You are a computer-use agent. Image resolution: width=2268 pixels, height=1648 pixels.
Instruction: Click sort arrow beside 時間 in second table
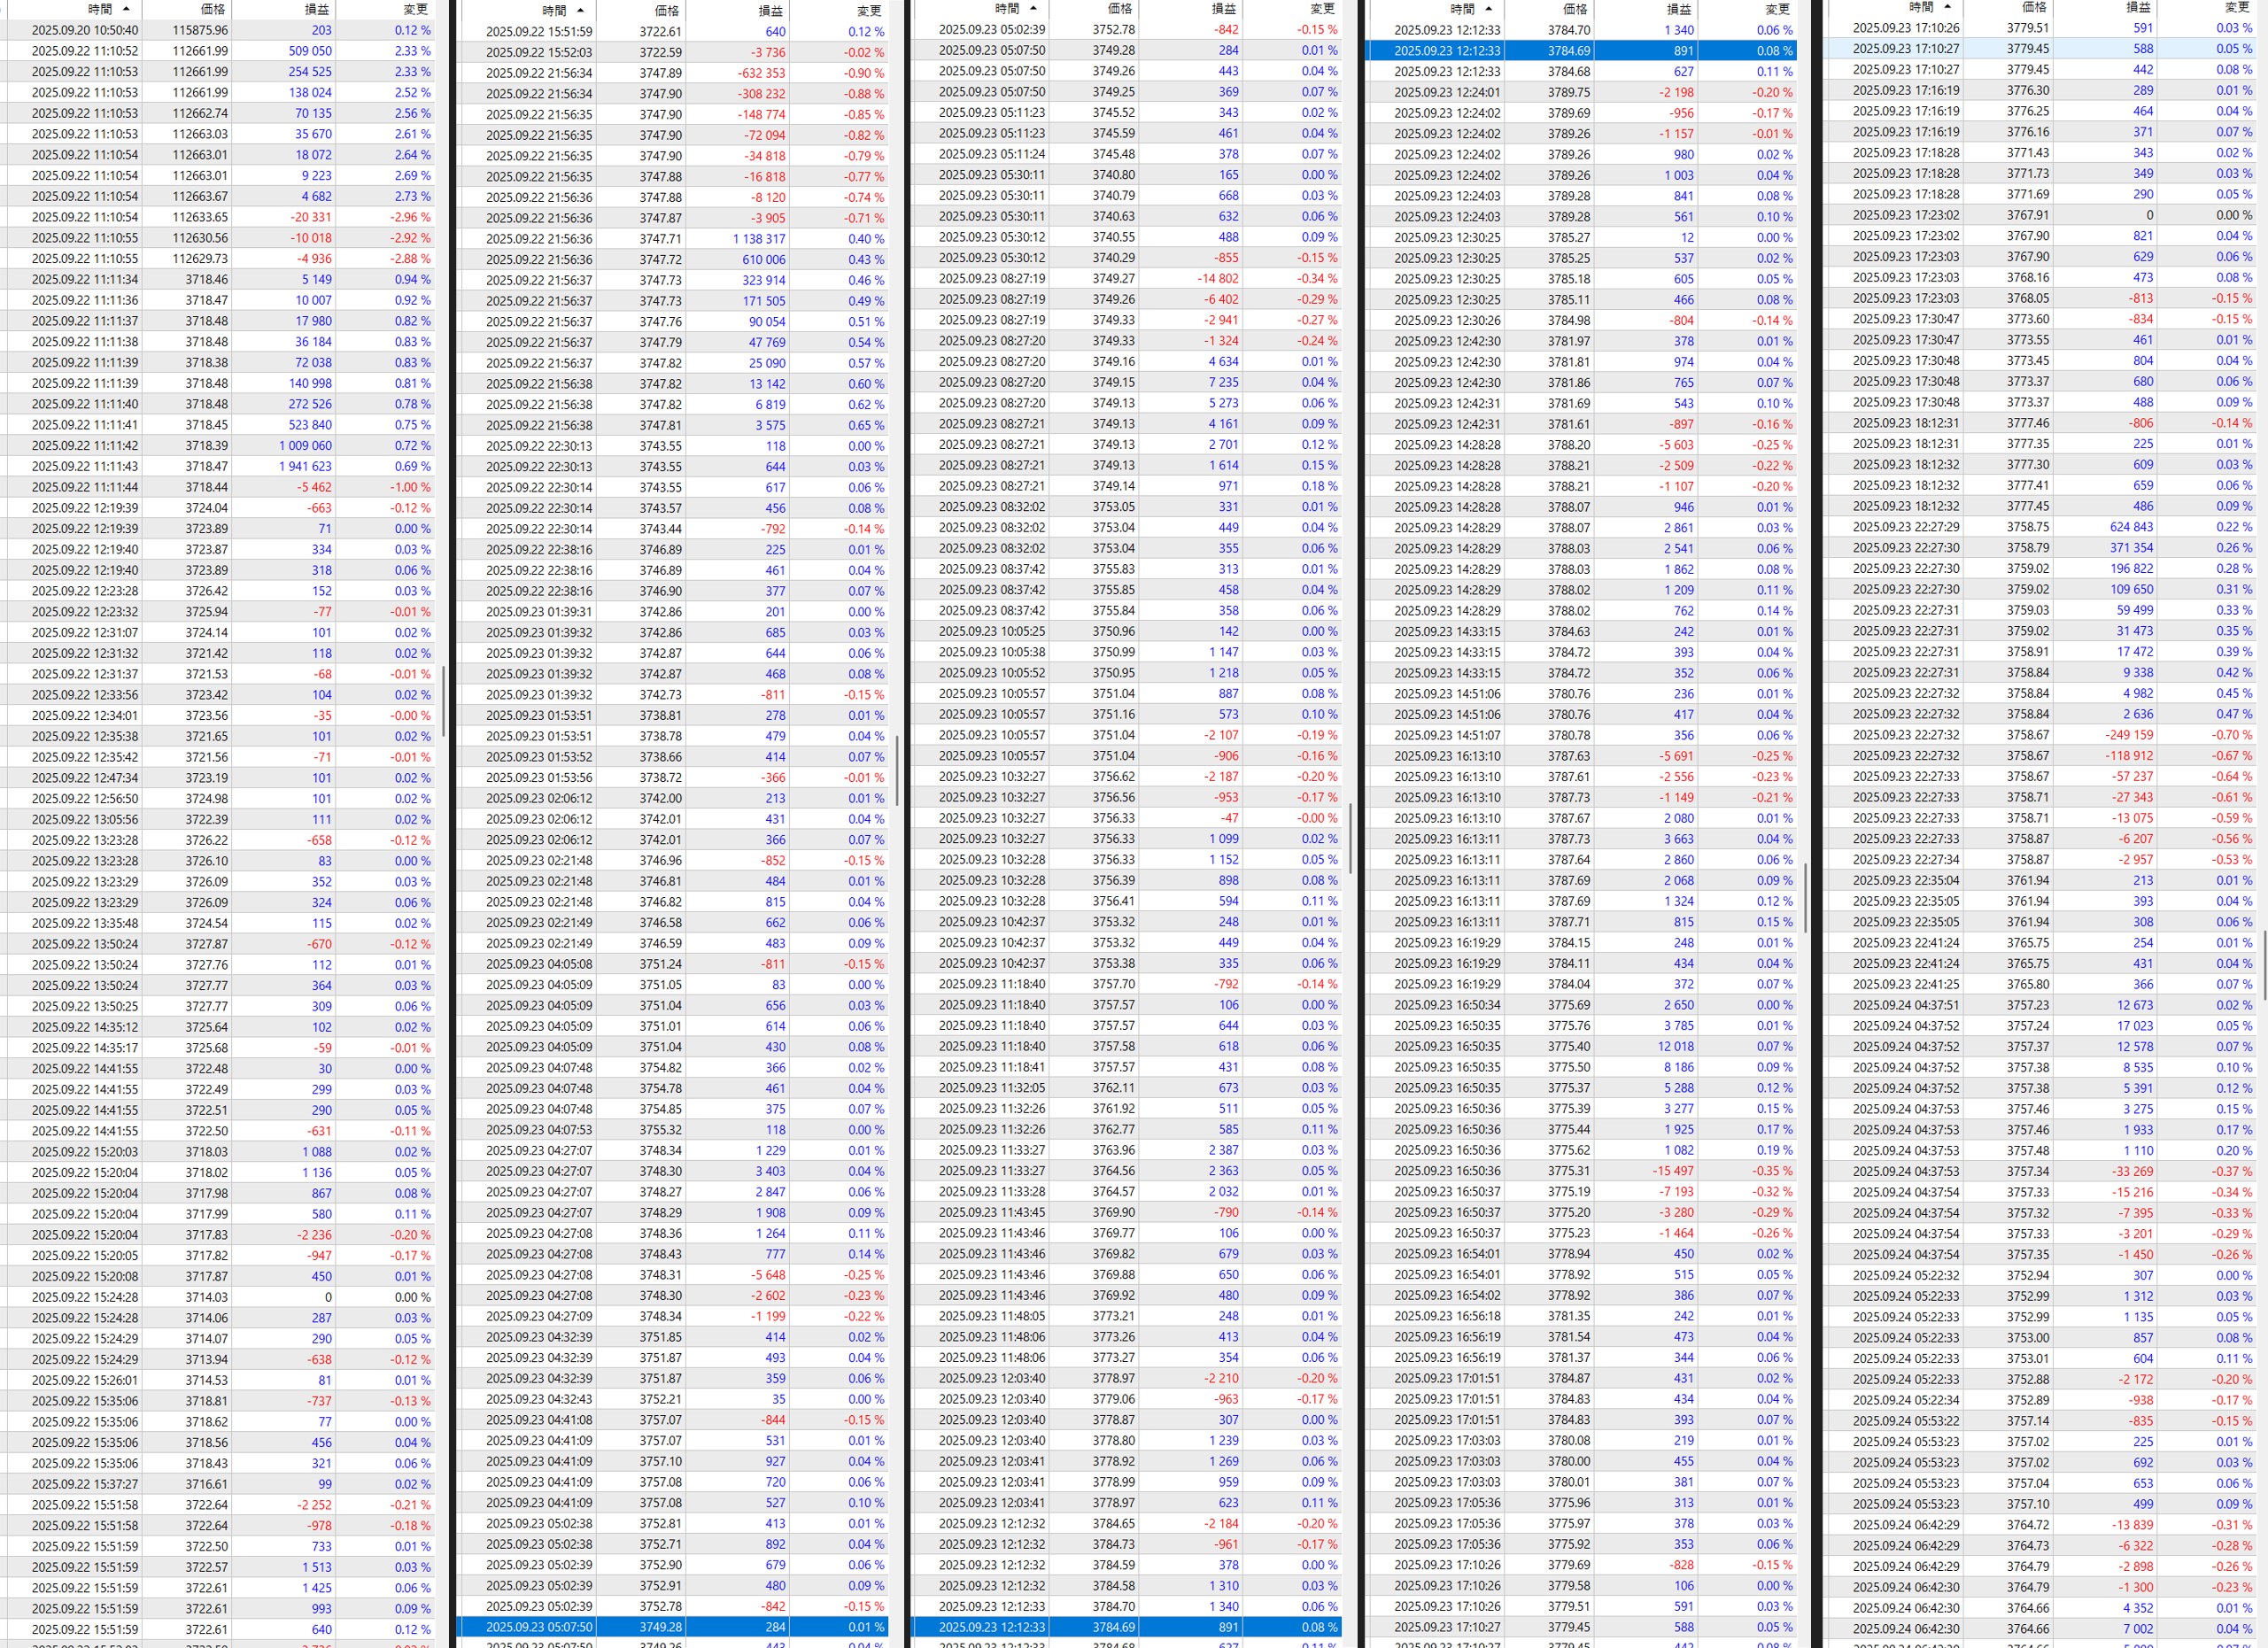tap(581, 10)
